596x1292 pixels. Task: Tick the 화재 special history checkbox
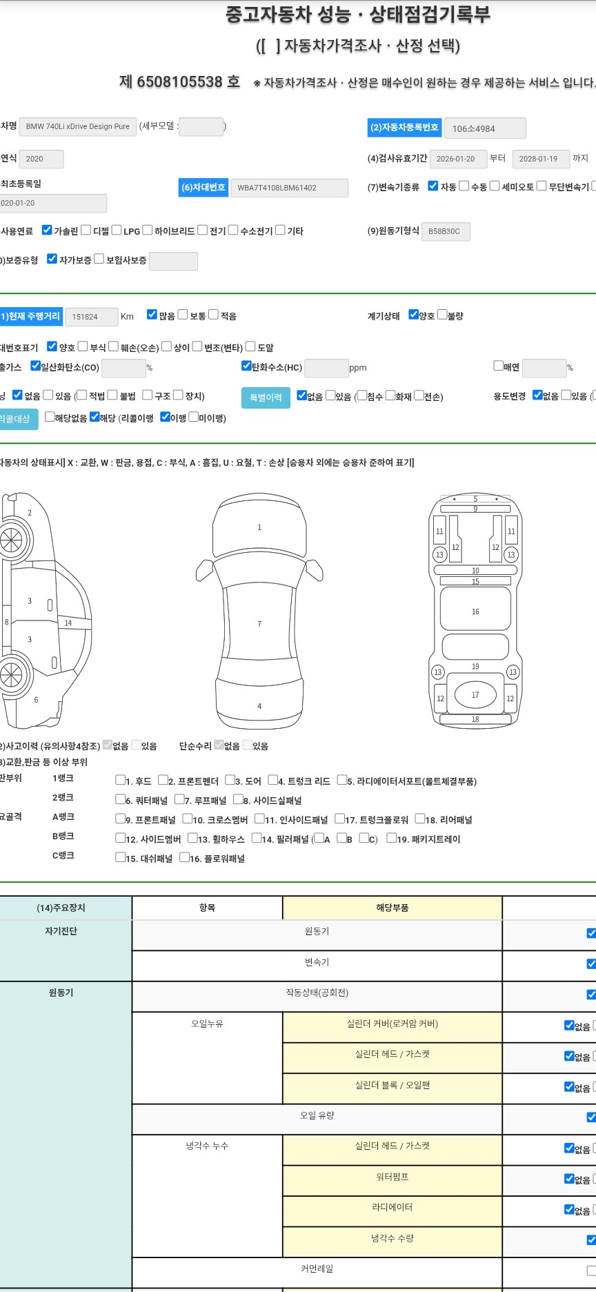click(x=390, y=395)
